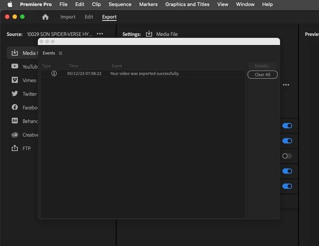Image resolution: width=319 pixels, height=246 pixels.
Task: Click the Time column header
Action: pyautogui.click(x=73, y=66)
